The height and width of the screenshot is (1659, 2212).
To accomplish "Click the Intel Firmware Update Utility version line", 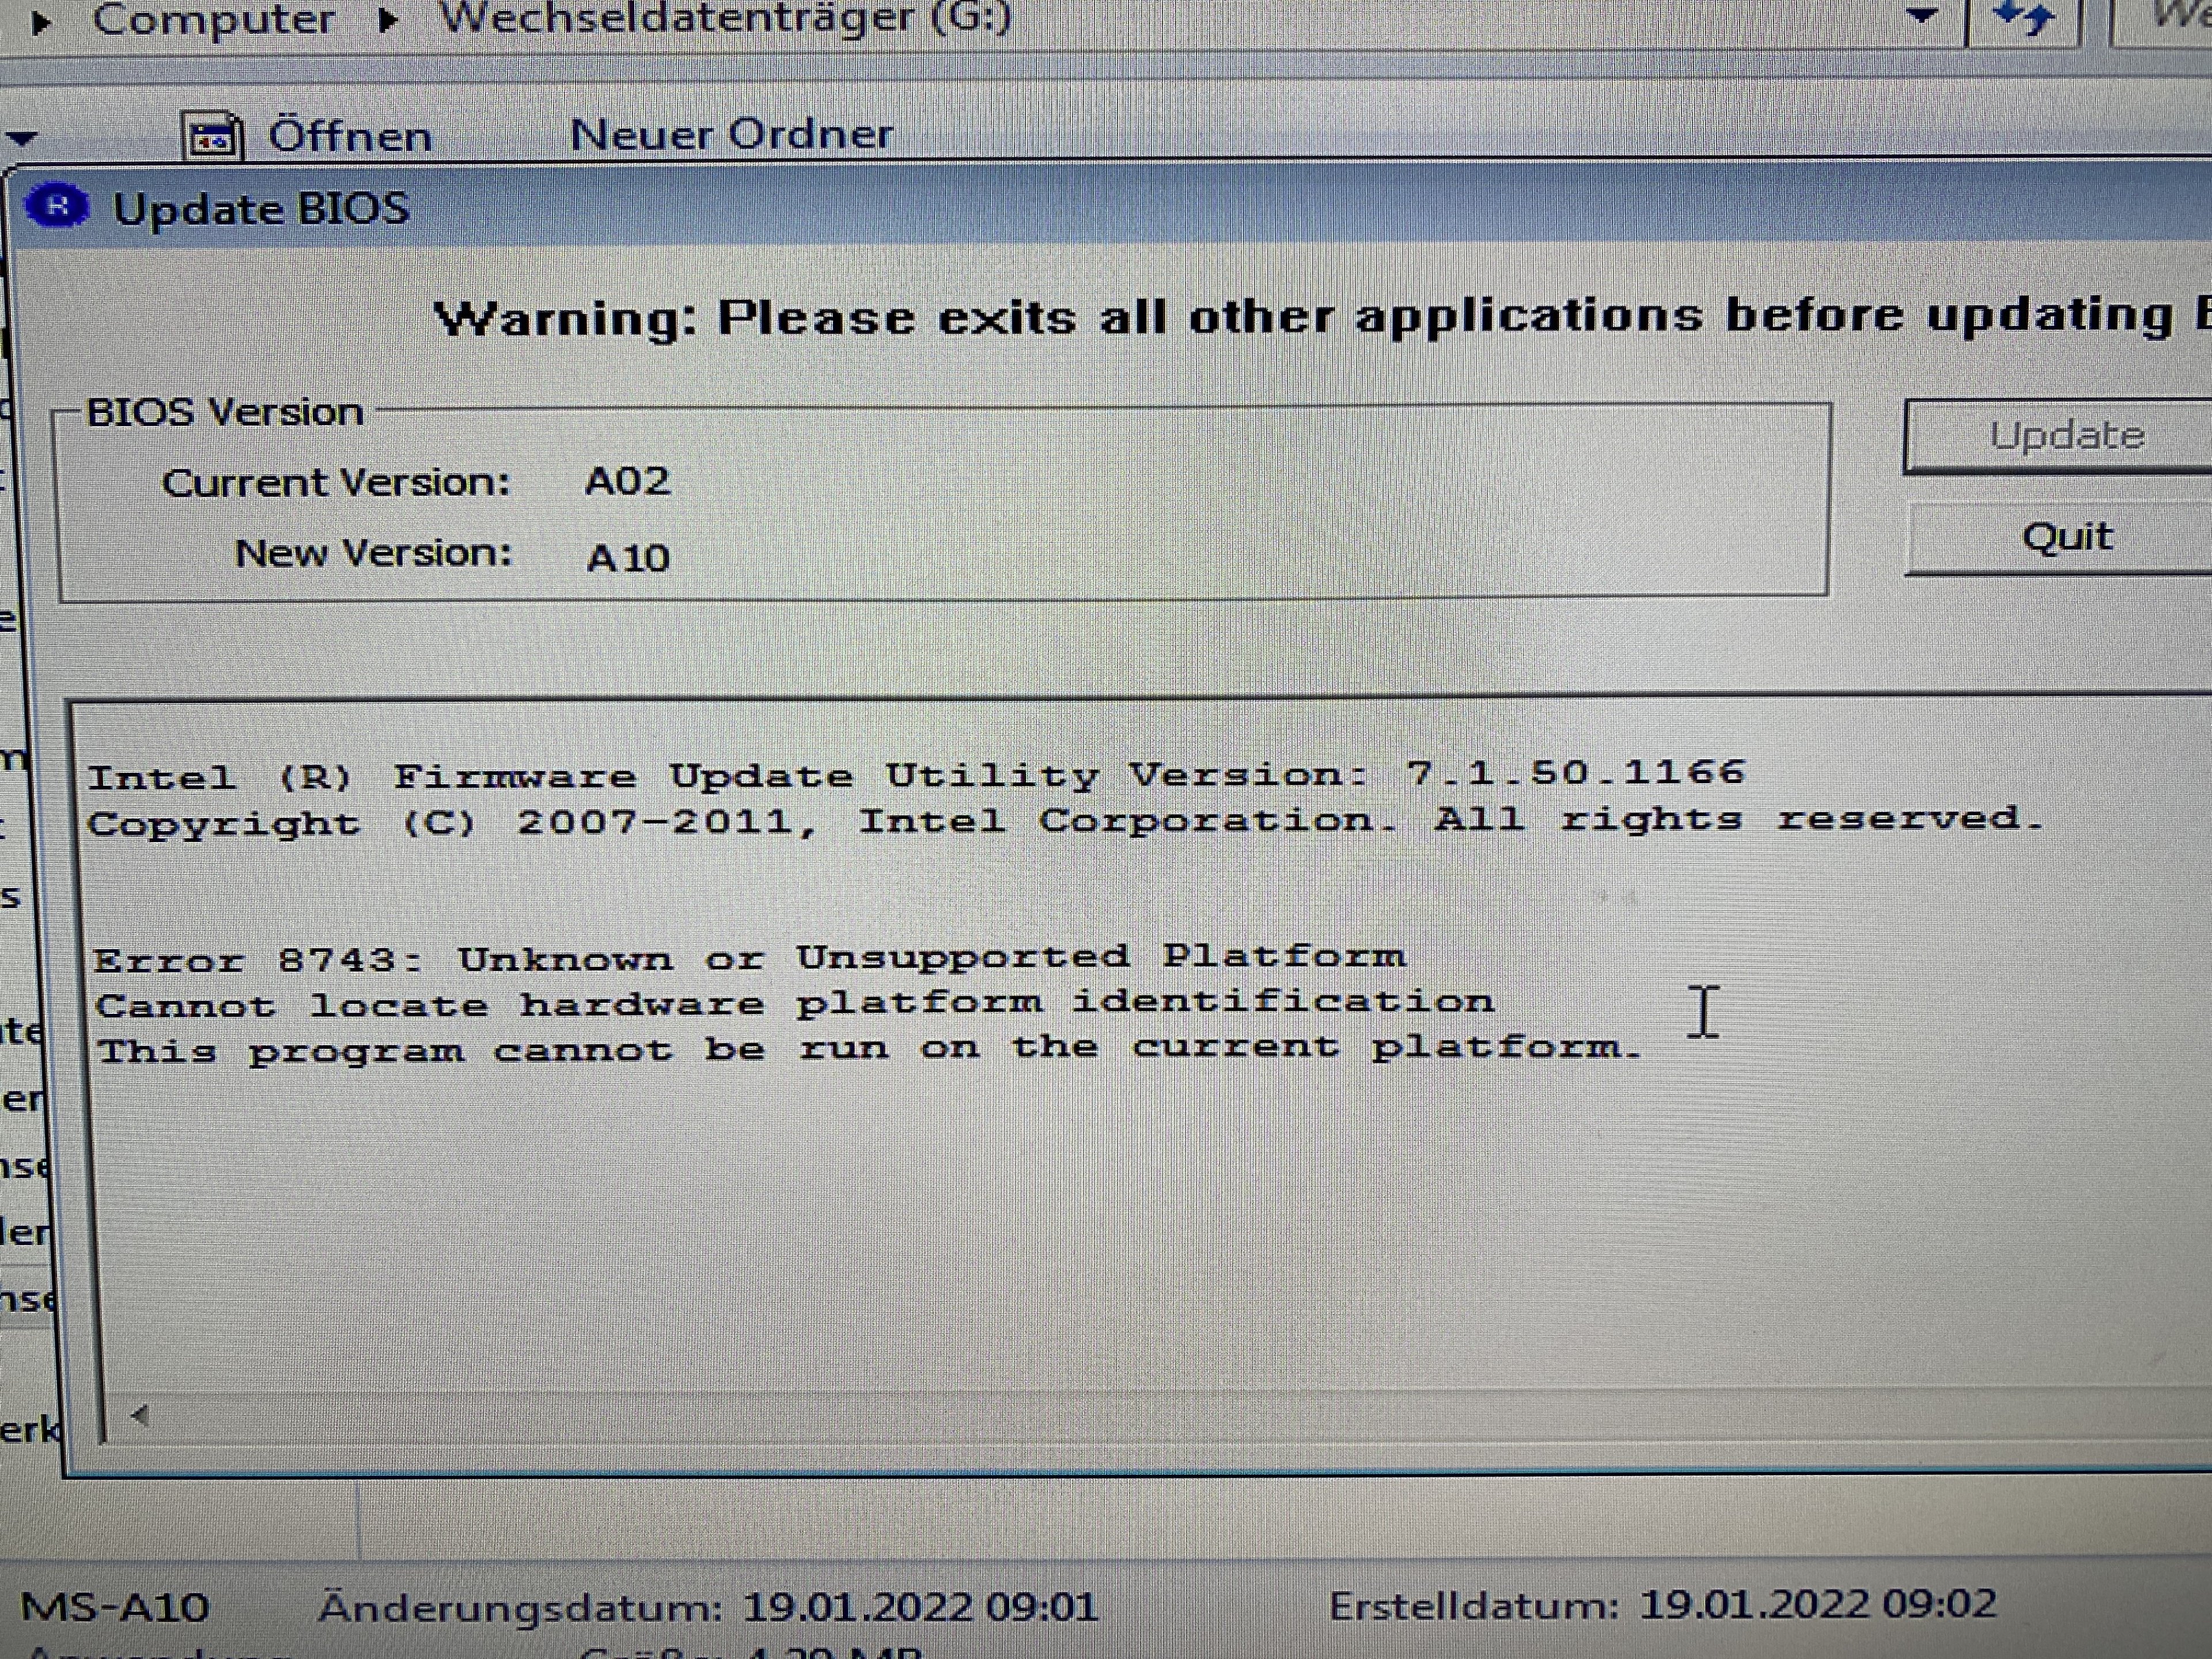I will tap(915, 775).
